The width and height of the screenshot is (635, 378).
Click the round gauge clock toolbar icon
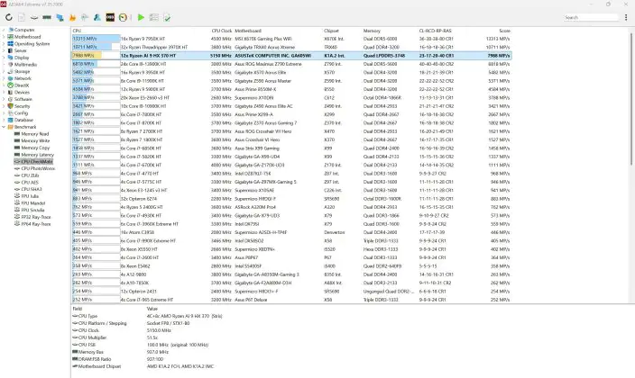(123, 17)
